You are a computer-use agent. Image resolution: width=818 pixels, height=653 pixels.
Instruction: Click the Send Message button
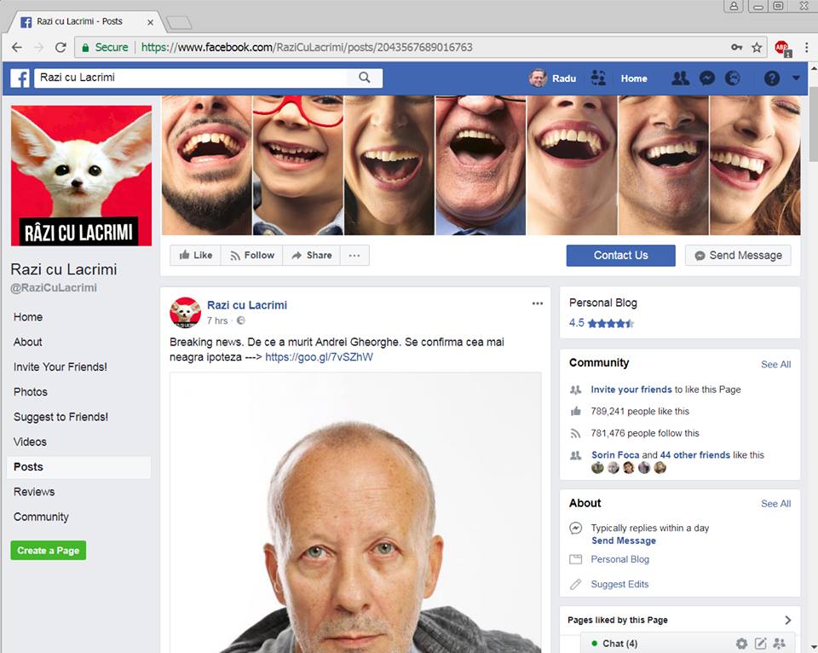[738, 255]
